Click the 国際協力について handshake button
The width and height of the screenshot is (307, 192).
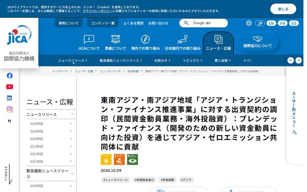tap(258, 42)
